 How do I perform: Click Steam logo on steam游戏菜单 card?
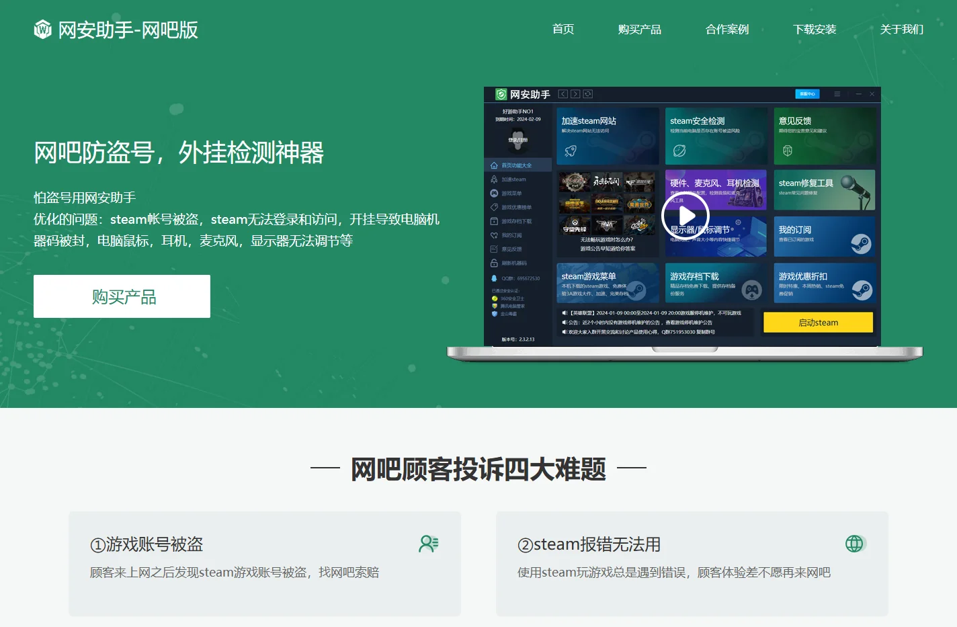pos(636,290)
